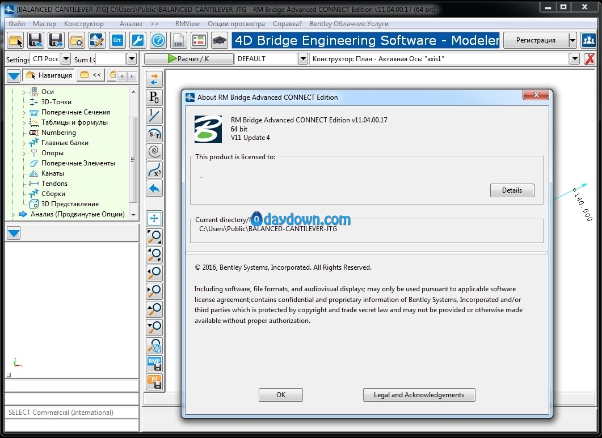This screenshot has height=438, width=602.
Task: Open the Конструктор: План dropdown arrow
Action: tap(574, 59)
